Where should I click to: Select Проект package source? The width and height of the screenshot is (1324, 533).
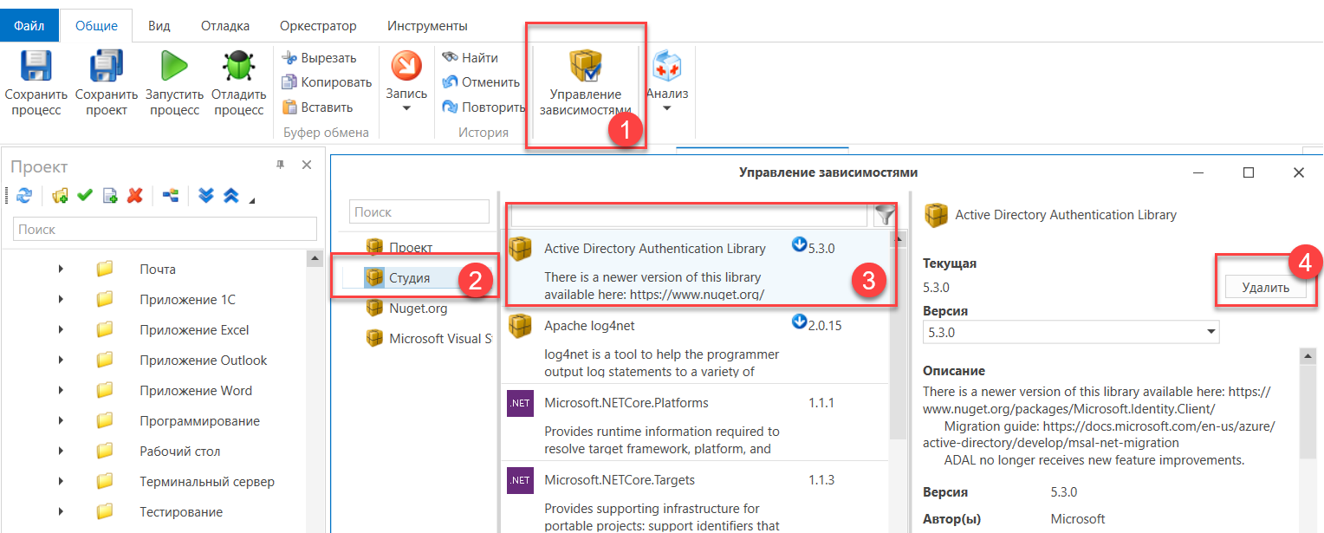pos(411,248)
